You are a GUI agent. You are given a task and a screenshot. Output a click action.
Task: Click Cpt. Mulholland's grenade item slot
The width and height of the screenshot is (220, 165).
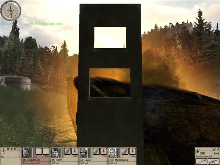(x=125, y=151)
